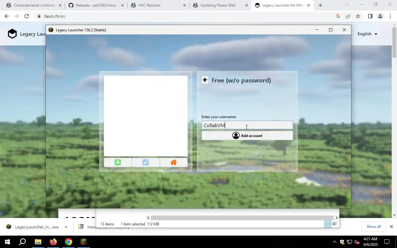Viewport: 397px width, 248px height.
Task: Click File Explorer's horizontal scroll right arrow
Action: (x=337, y=218)
